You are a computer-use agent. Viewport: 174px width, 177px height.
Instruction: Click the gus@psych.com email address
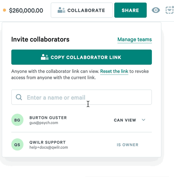[x=44, y=123]
